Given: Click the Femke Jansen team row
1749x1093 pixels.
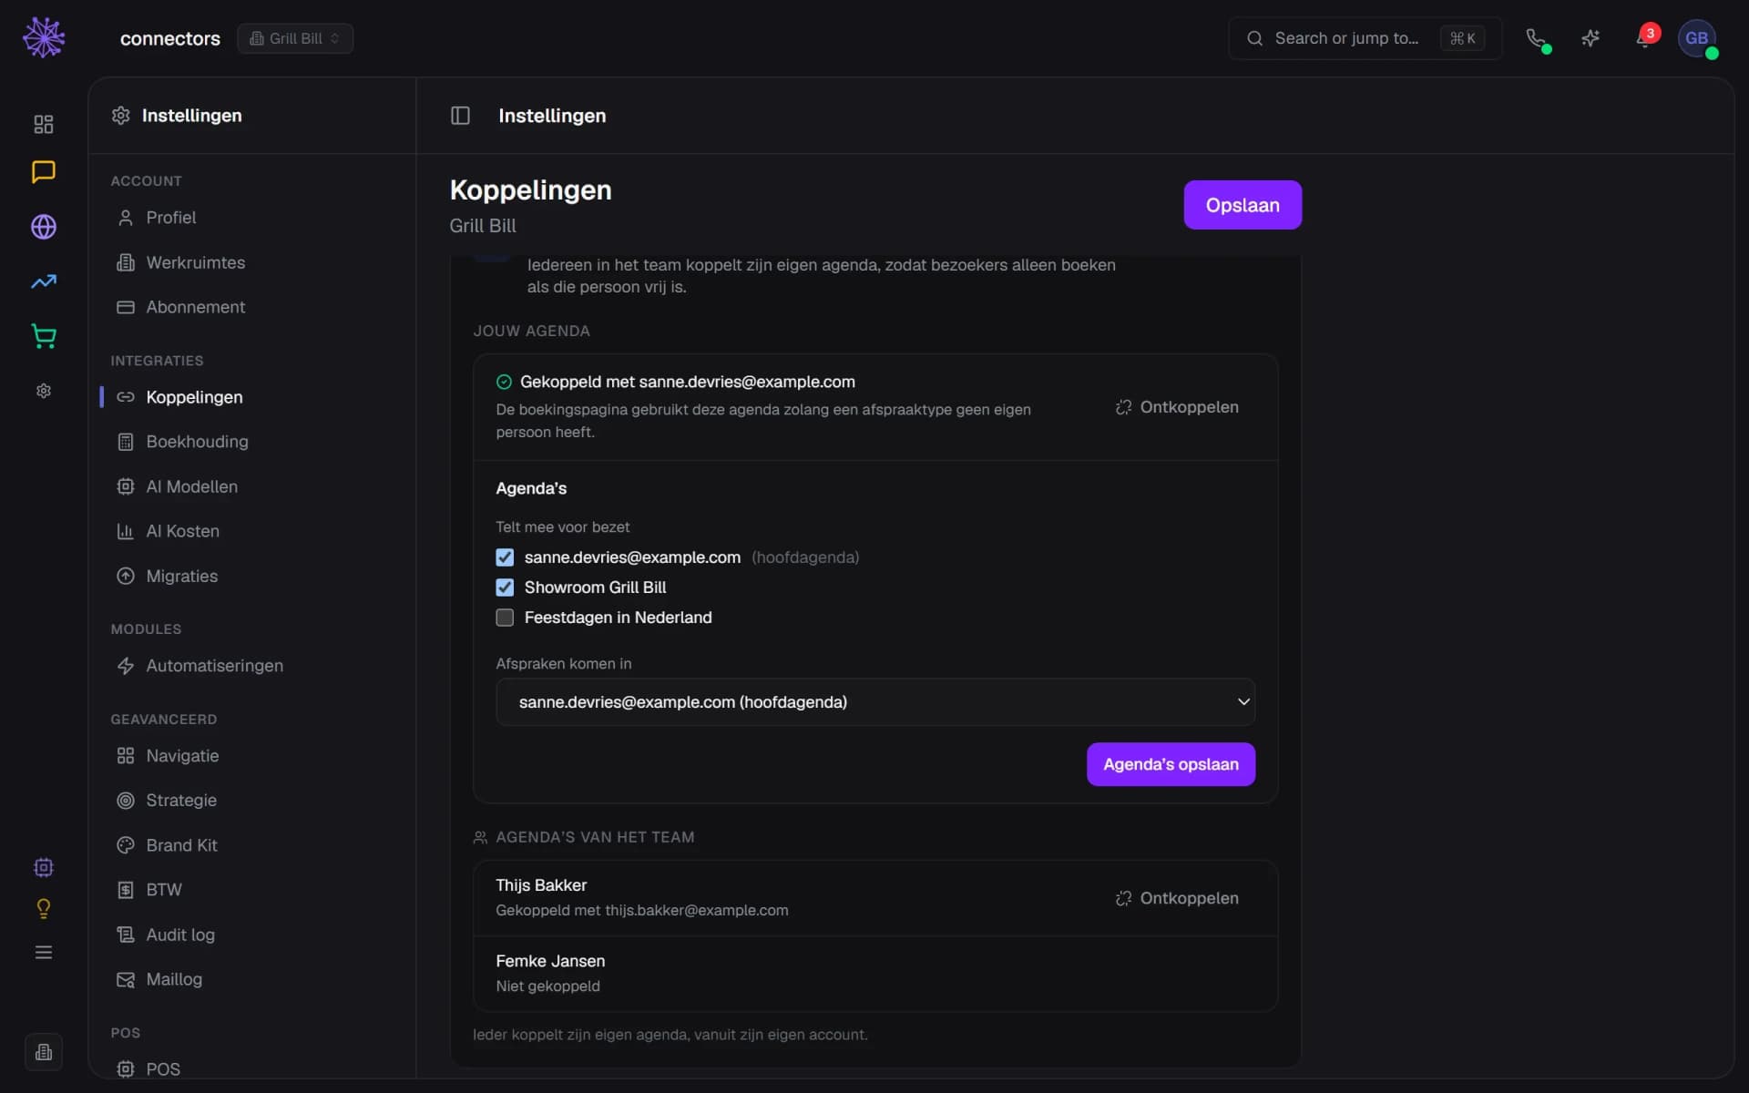Looking at the screenshot, I should pyautogui.click(x=875, y=973).
